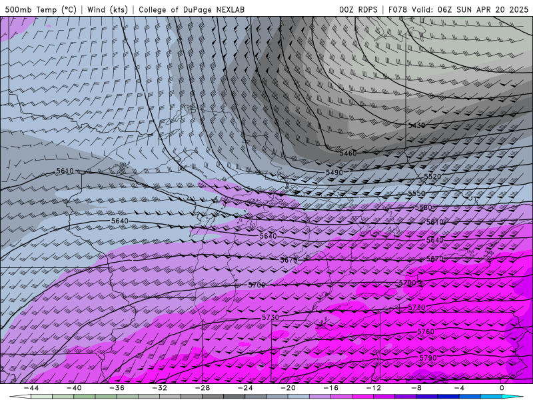Click the -8 color scale label
Image resolution: width=533 pixels, height=400 pixels.
tap(416, 388)
